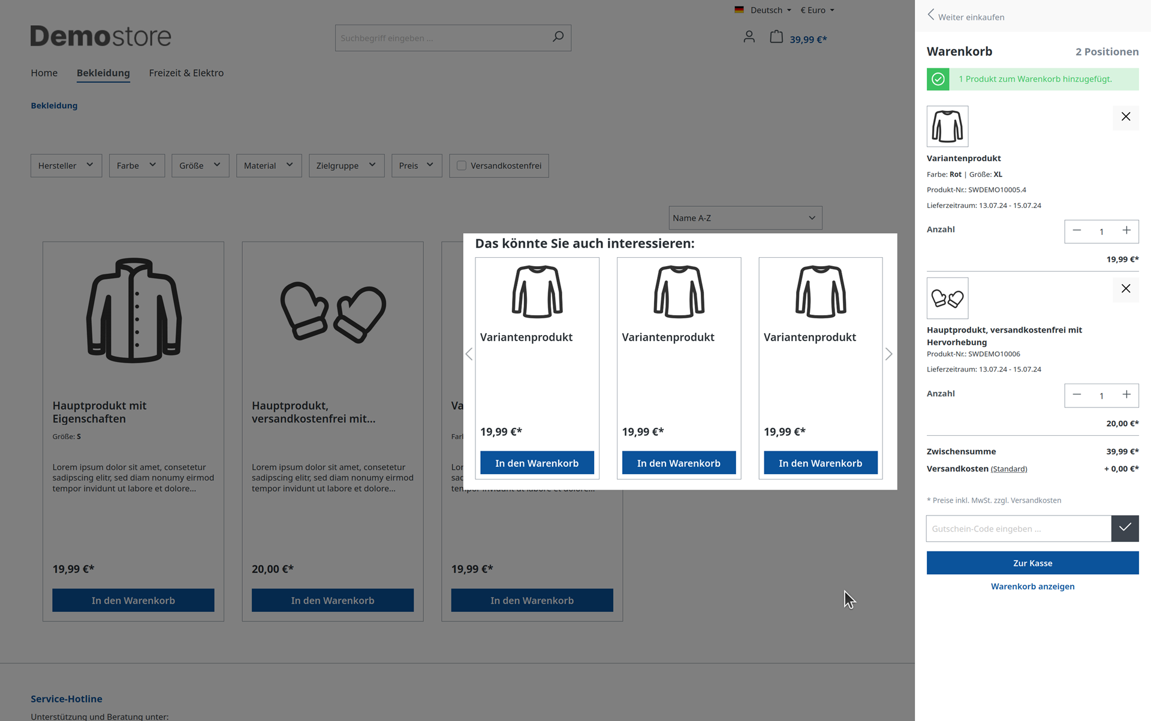The height and width of the screenshot is (721, 1151).
Task: Open Variantenprodukt thumbnail in the cart
Action: (x=947, y=126)
